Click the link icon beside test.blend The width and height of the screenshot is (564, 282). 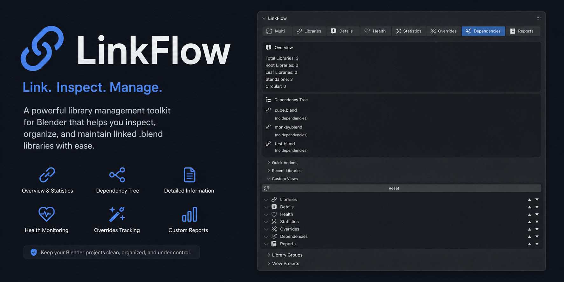(x=268, y=144)
